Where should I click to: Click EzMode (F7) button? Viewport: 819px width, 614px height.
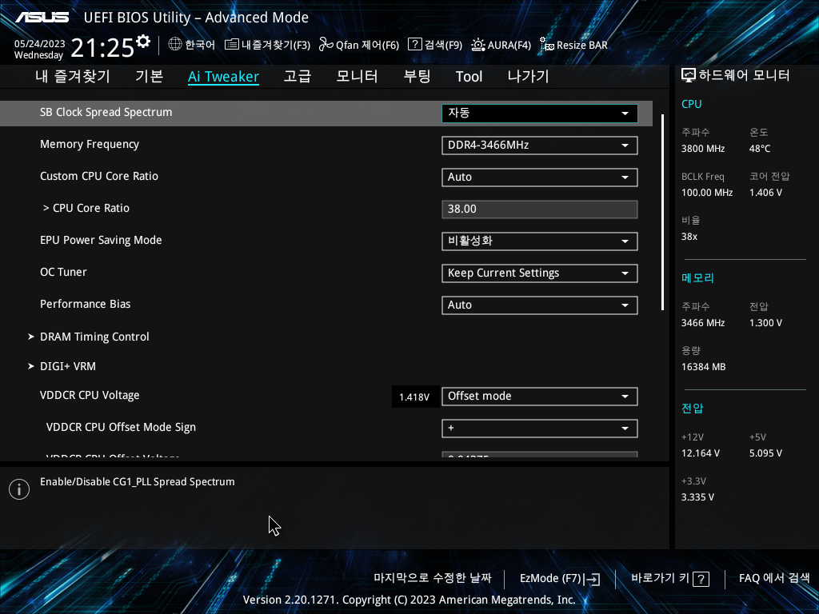point(560,579)
